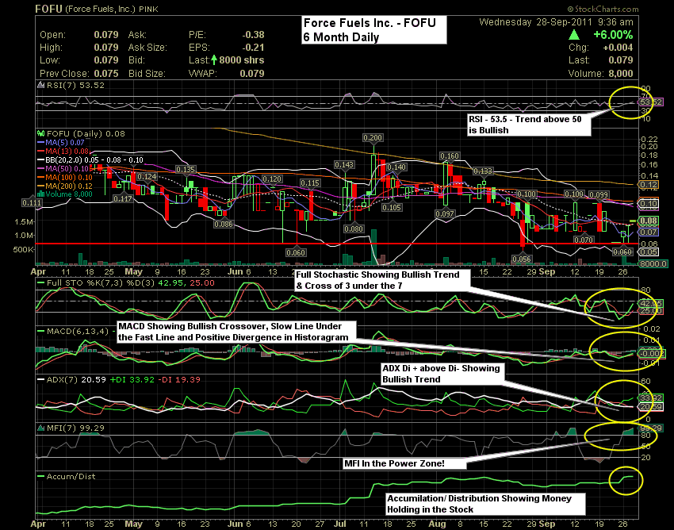Click the 500K volume axis label
Image resolution: width=674 pixels, height=530 pixels.
(23, 249)
